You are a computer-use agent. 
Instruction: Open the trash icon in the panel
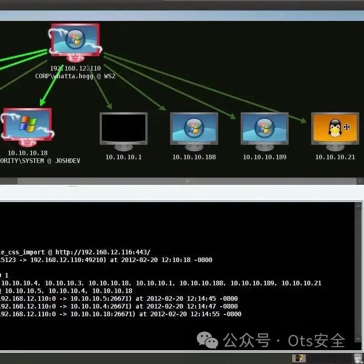tap(358, 358)
